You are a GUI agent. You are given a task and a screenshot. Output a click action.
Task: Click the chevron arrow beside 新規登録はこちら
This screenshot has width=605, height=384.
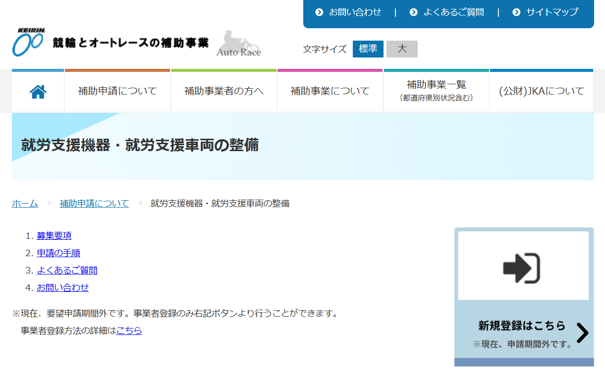click(x=583, y=333)
